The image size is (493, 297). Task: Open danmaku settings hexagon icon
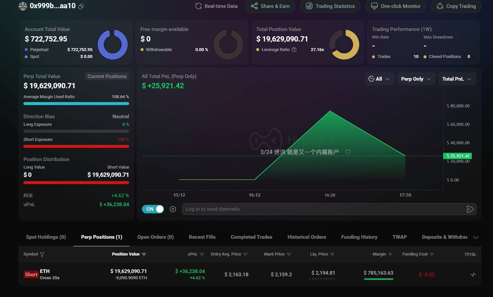tap(173, 209)
